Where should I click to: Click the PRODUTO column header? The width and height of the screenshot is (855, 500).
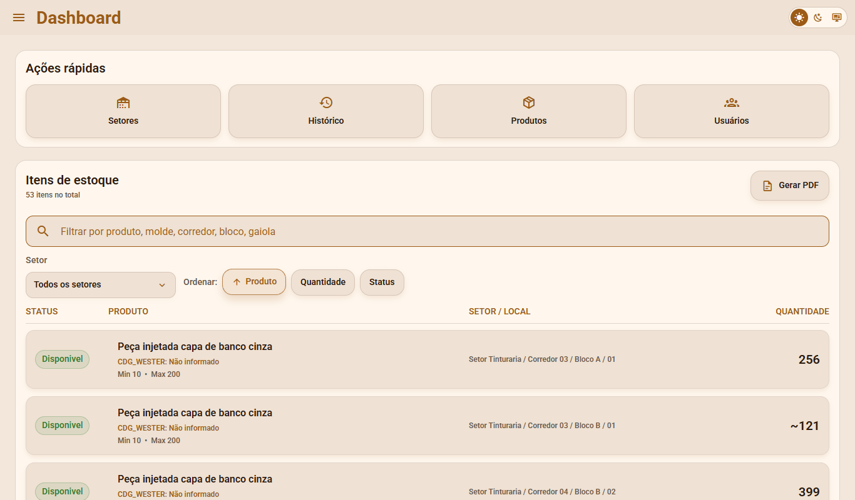click(x=128, y=311)
